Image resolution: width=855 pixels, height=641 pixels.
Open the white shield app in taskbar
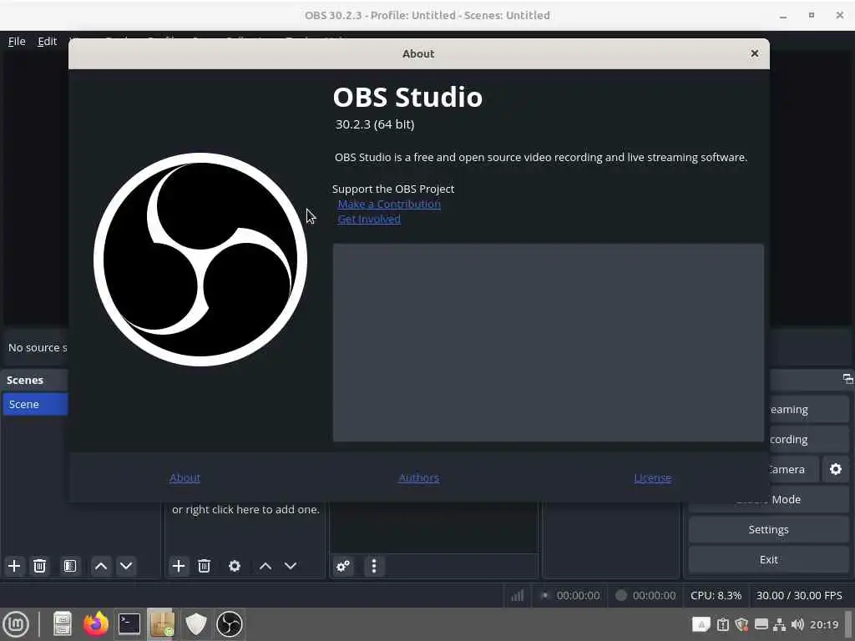tap(195, 624)
